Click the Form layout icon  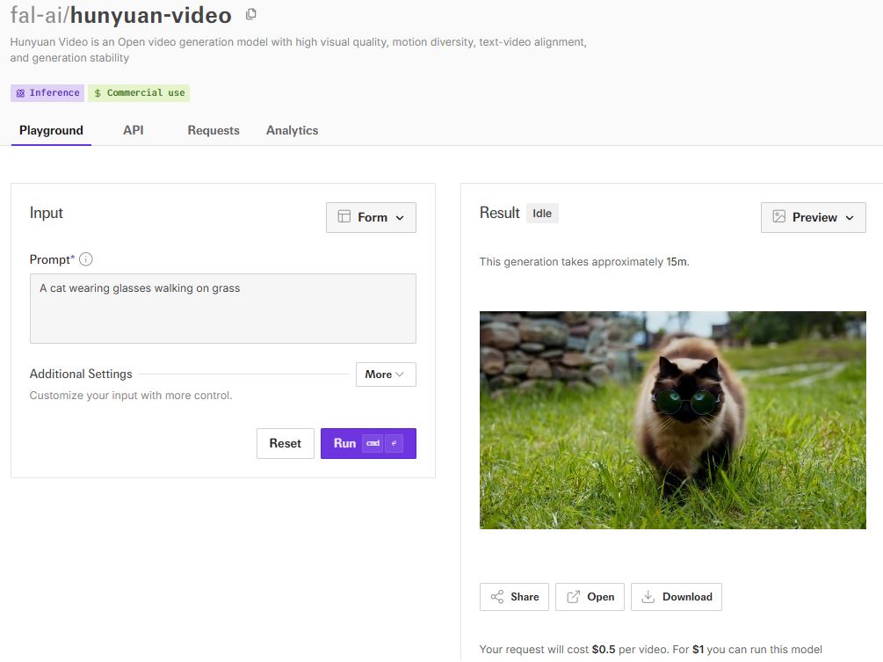point(344,217)
